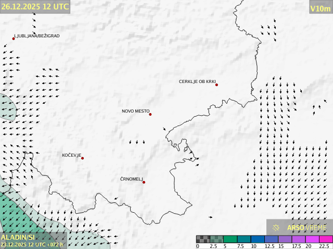Select the magenta 22.5 m/s legend swatch
Image resolution: width=333 pixels, height=249 pixels.
(x=325, y=239)
